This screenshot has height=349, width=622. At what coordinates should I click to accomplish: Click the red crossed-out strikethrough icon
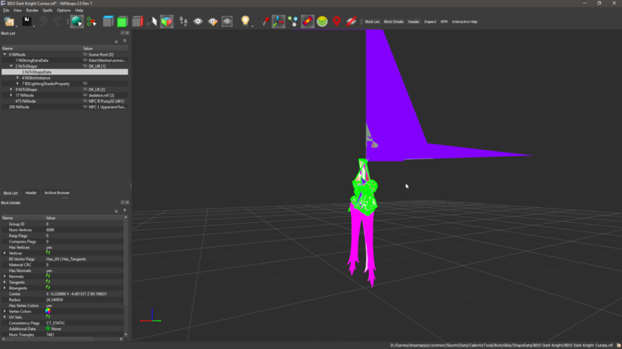[352, 22]
